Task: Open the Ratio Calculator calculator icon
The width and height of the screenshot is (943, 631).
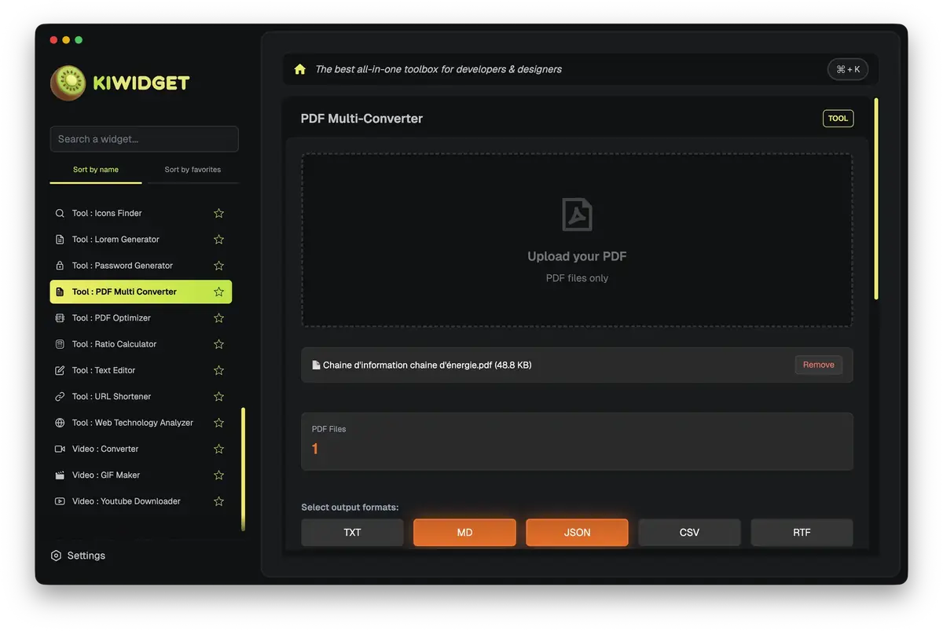Action: [59, 343]
